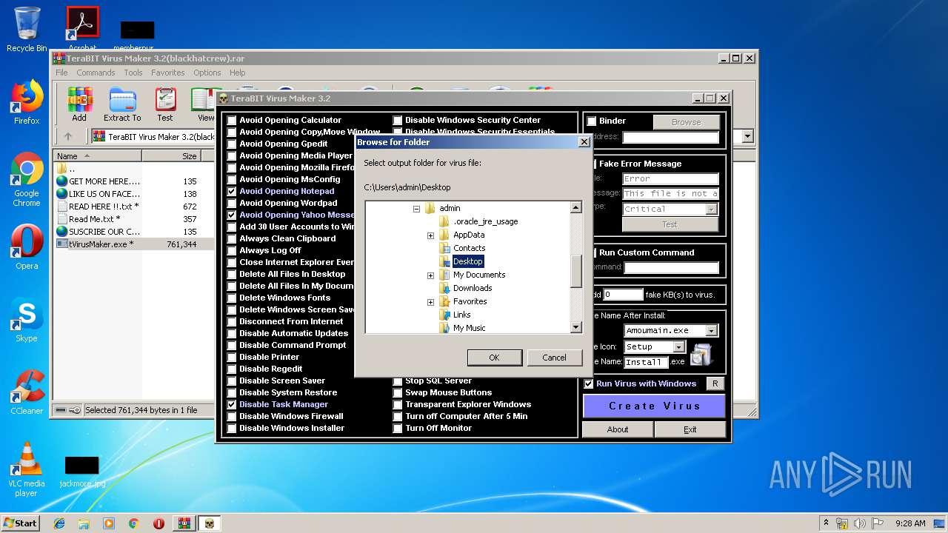Screen dimensions: 948x533
Task: Click OK in Browse for Folder dialog
Action: tap(494, 357)
